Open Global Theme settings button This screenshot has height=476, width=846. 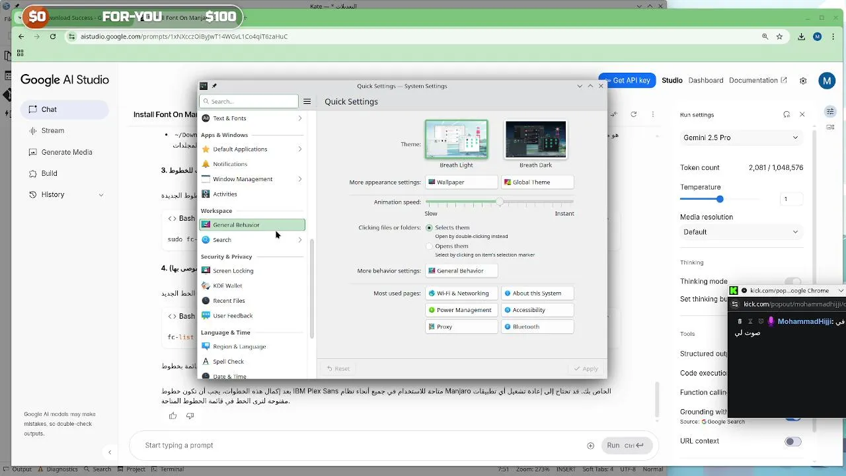point(537,182)
